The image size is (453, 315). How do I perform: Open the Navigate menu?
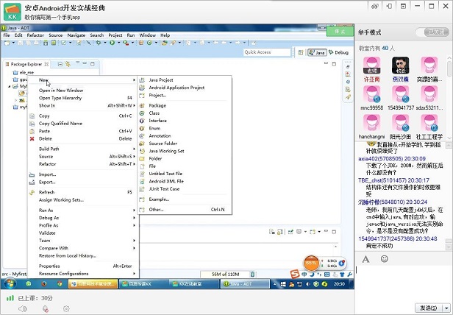coord(76,35)
